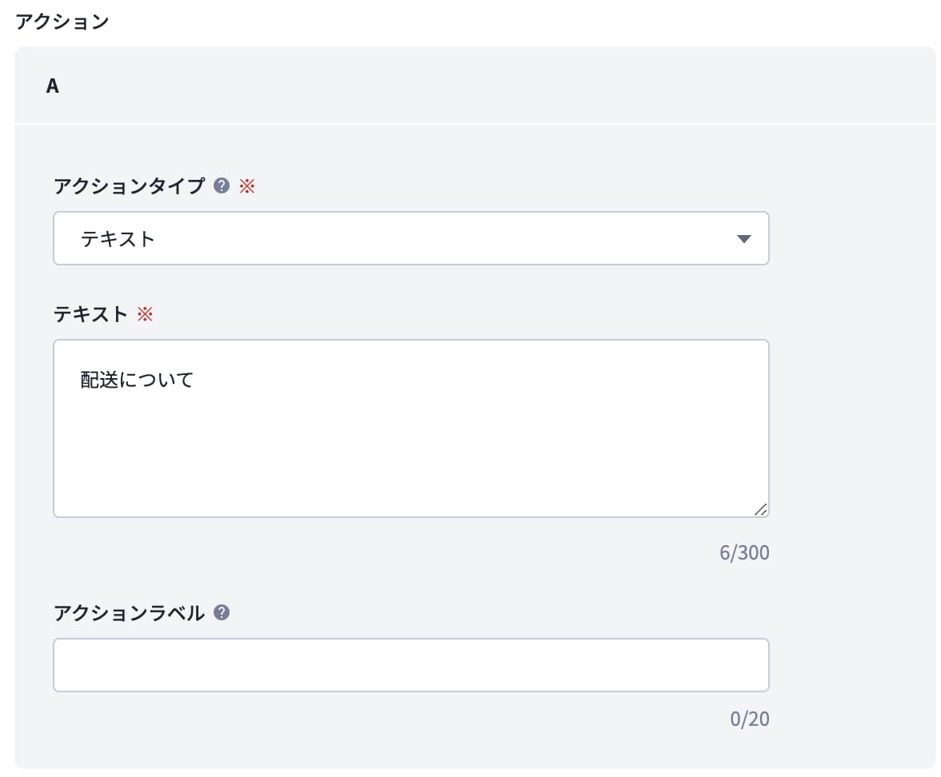Focus the empty アクションラベル input field
The image size is (941, 777).
tap(410, 665)
